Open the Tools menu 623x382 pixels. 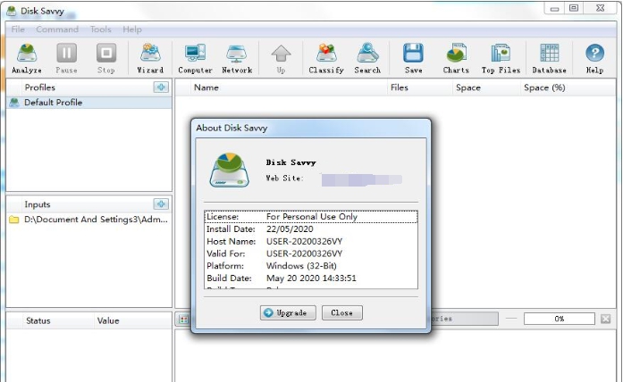101,29
